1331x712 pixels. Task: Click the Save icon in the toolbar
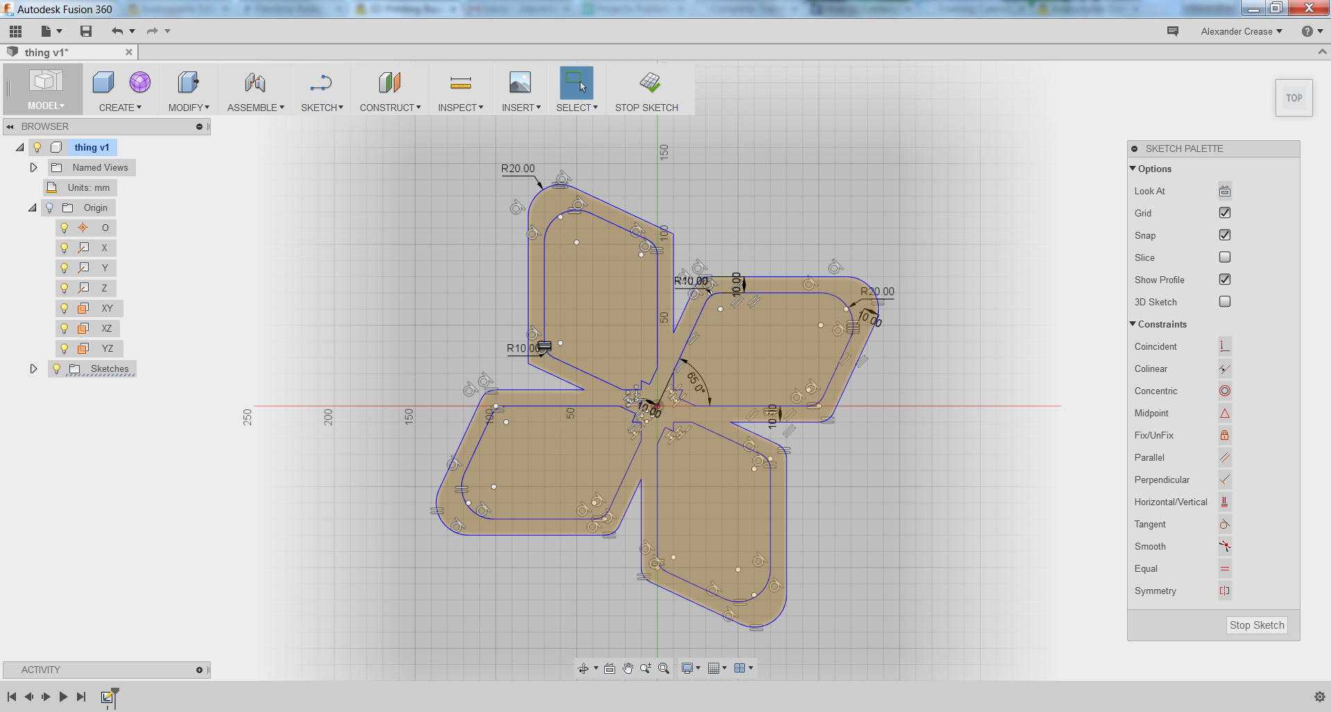(x=85, y=31)
